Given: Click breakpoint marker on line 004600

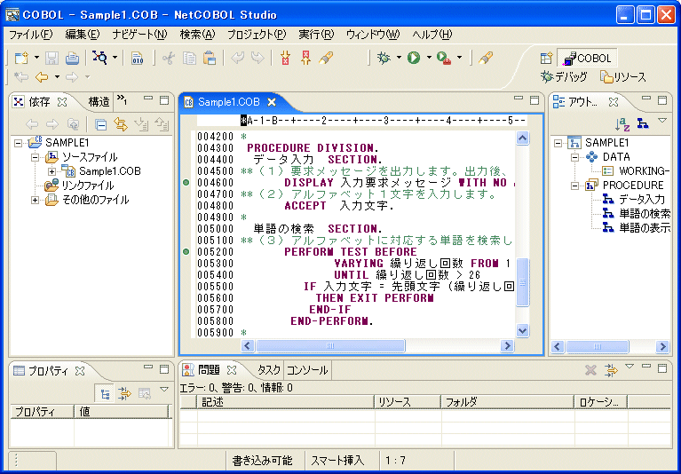Looking at the screenshot, I should click(186, 183).
